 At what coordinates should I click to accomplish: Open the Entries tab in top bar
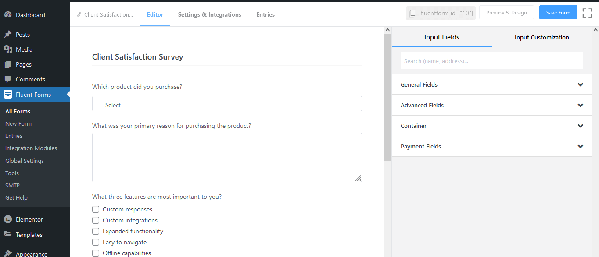pyautogui.click(x=265, y=14)
